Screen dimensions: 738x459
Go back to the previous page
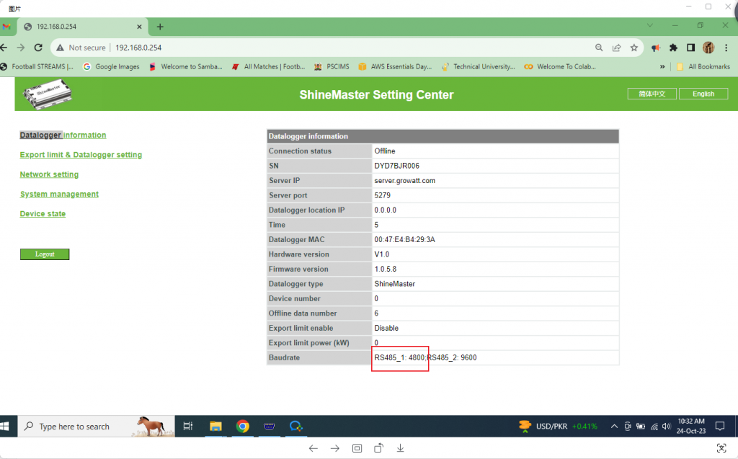(x=4, y=48)
